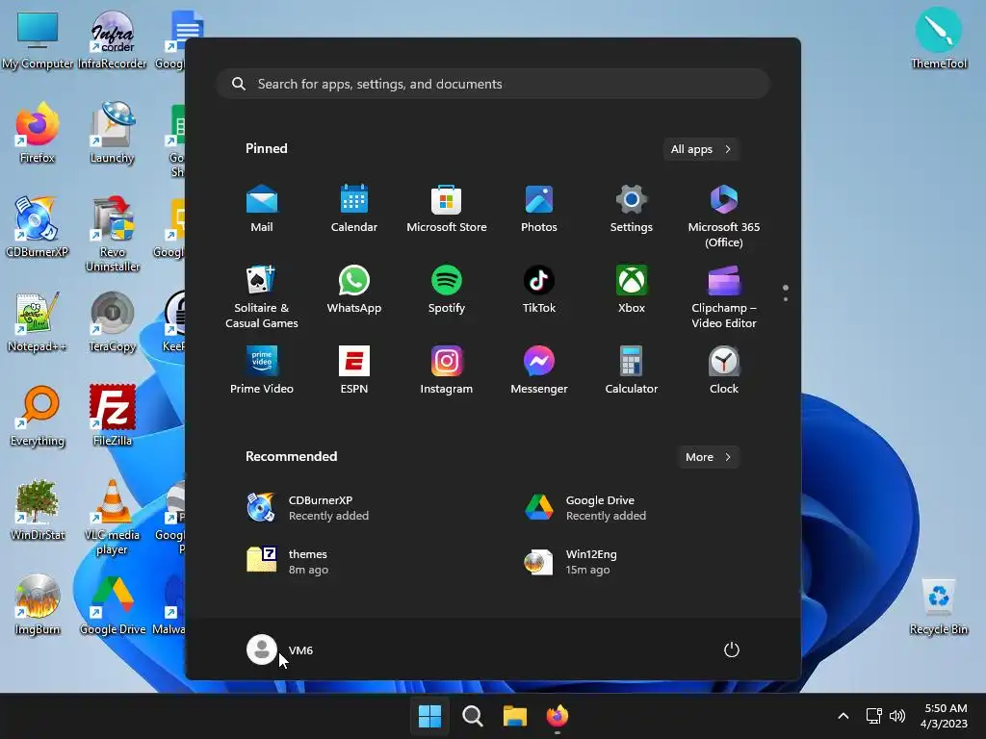The image size is (986, 739).
Task: Select the InfraRecorder desktop shortcut
Action: 113,40
